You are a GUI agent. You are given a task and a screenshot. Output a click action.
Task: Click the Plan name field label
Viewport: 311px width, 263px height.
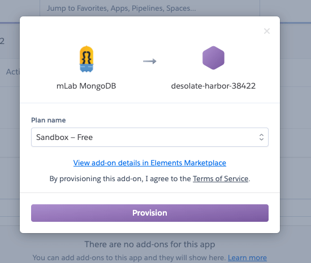(49, 120)
